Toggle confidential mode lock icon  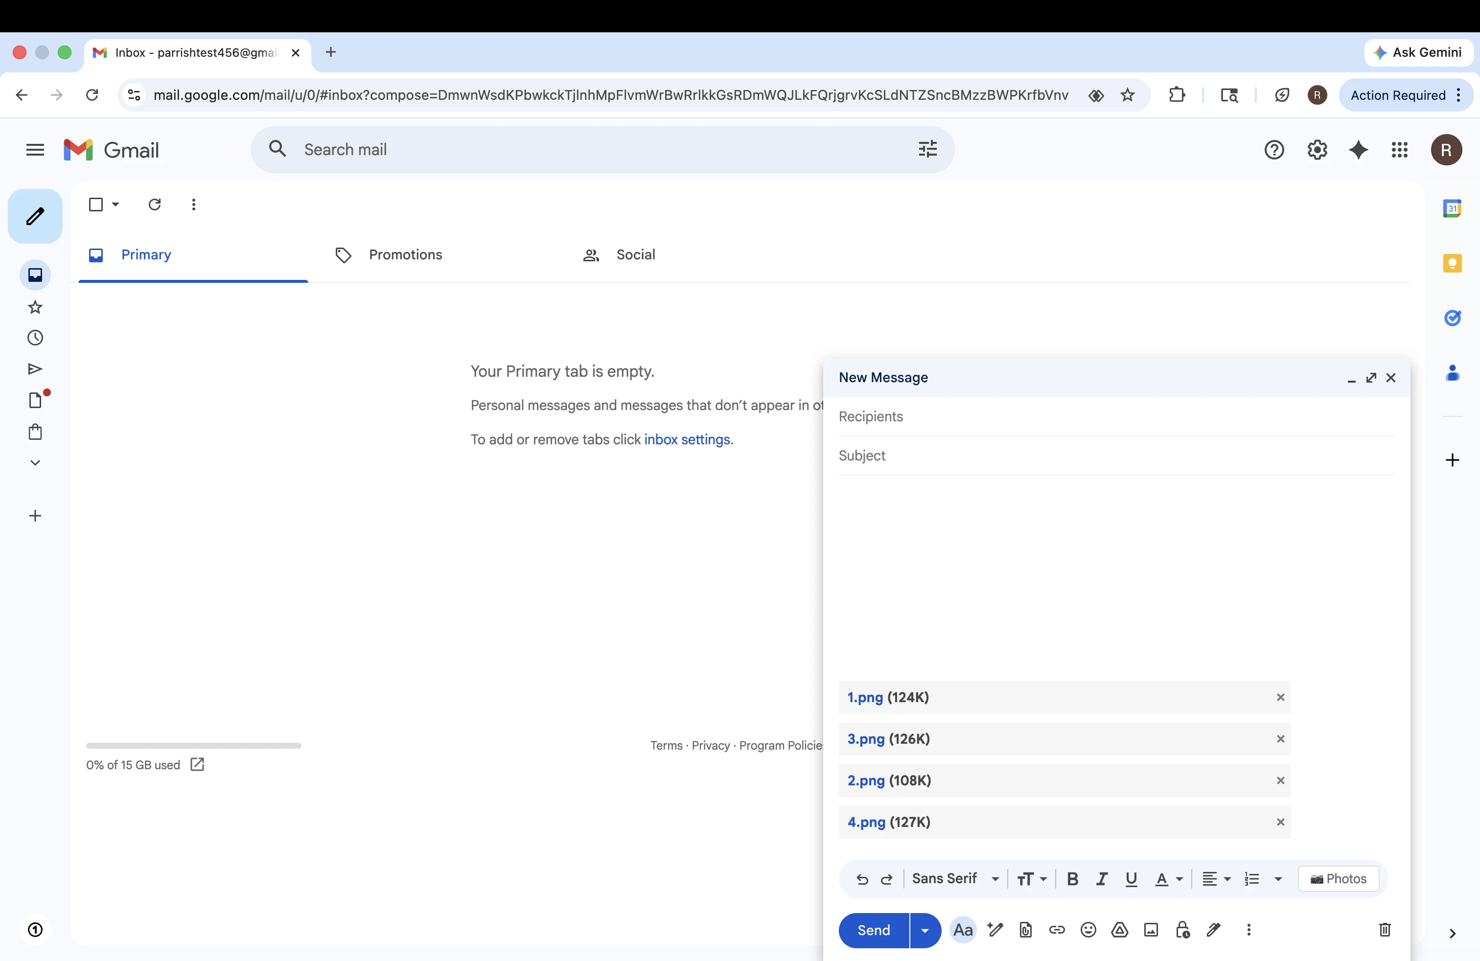1182,930
